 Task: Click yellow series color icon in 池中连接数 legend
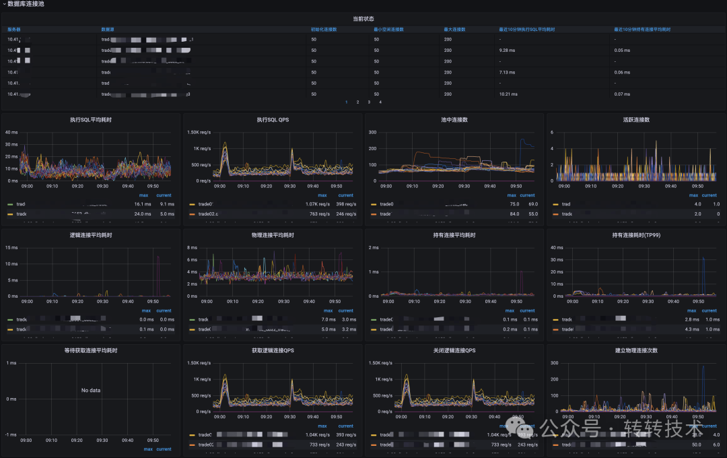[374, 204]
